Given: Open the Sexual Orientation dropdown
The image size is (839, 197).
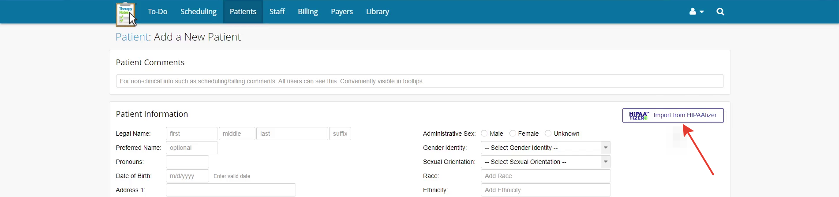Looking at the screenshot, I should (545, 162).
